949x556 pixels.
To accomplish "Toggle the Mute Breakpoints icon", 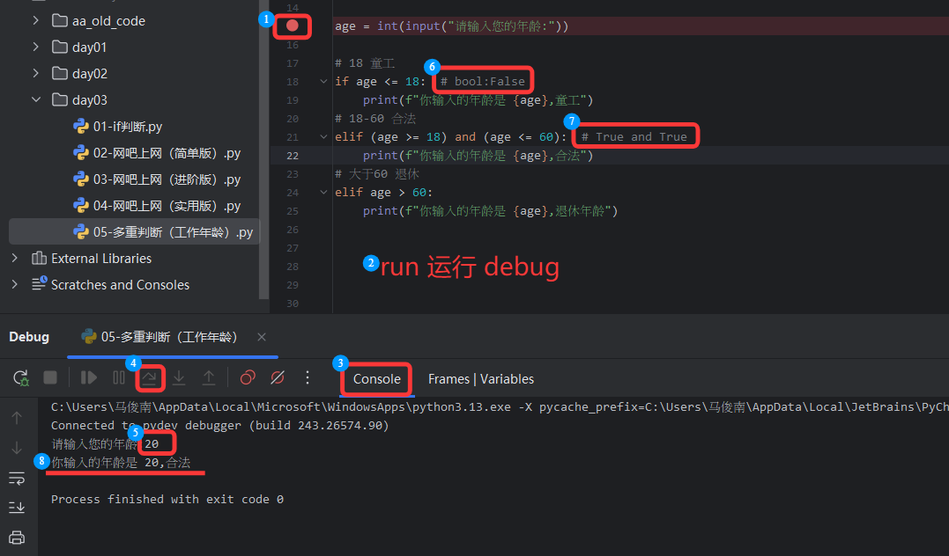I will [278, 377].
